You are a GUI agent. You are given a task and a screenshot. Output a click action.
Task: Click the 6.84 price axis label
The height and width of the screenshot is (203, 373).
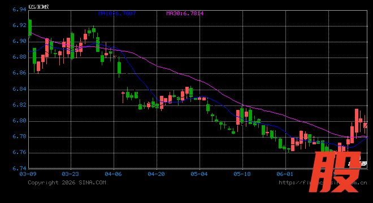pyautogui.click(x=20, y=89)
